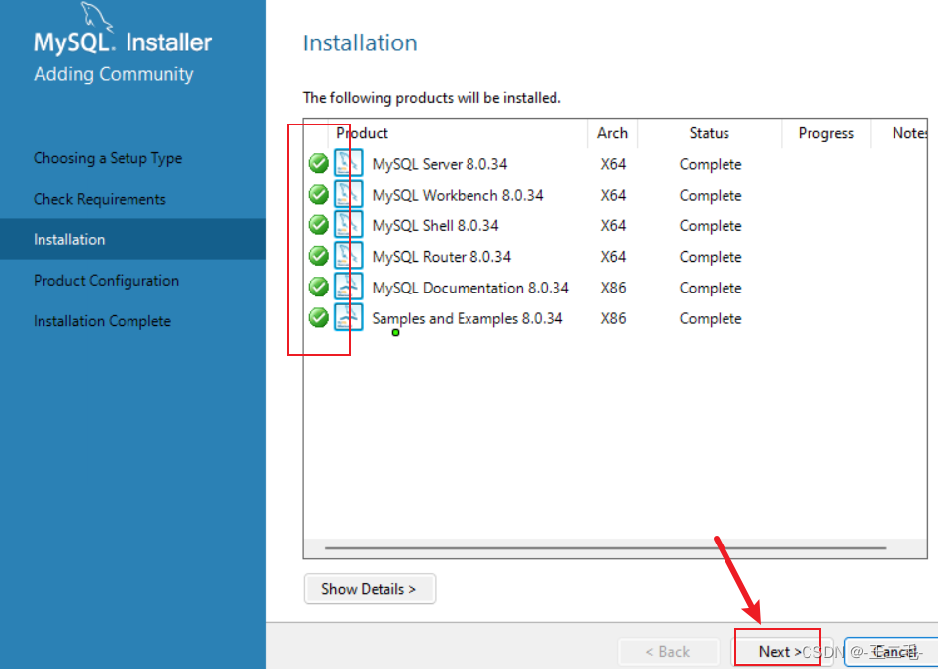Click Complete status of MySQL Shell

[711, 226]
